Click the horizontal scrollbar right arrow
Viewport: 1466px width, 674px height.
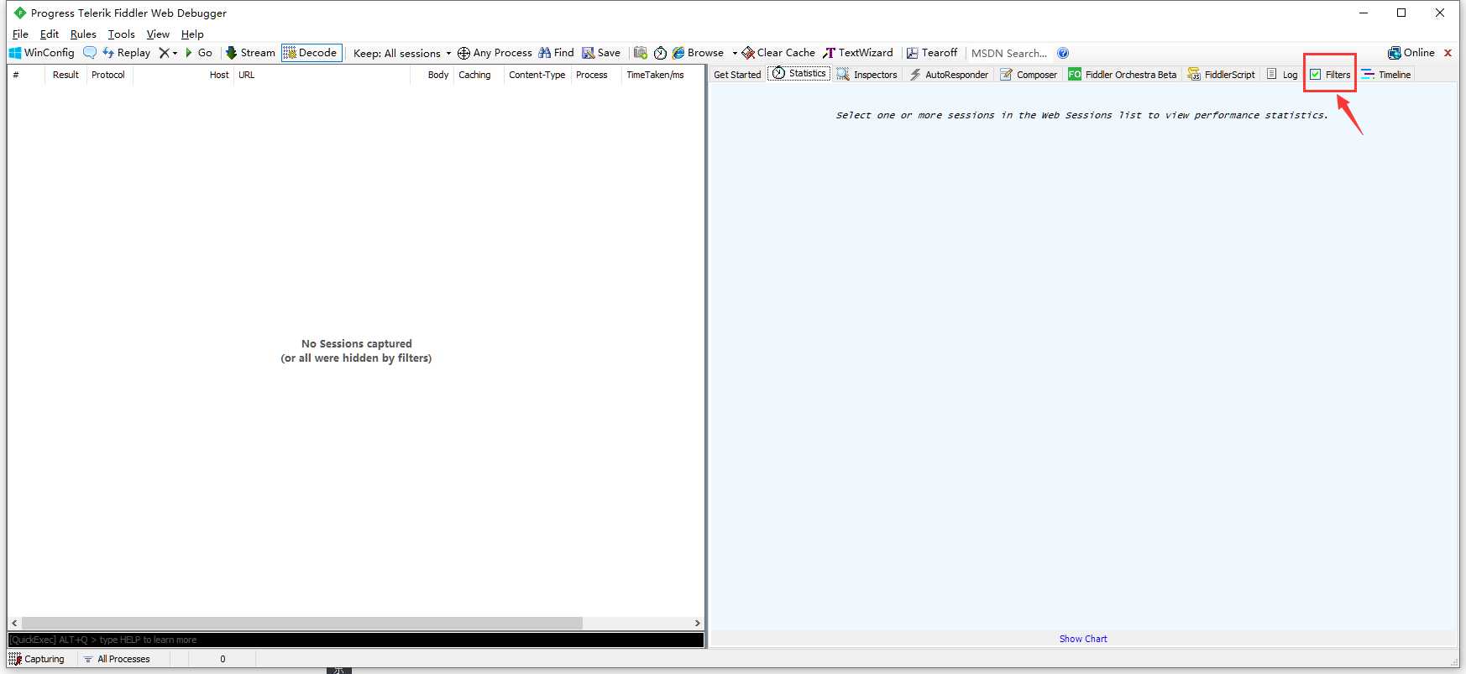697,623
